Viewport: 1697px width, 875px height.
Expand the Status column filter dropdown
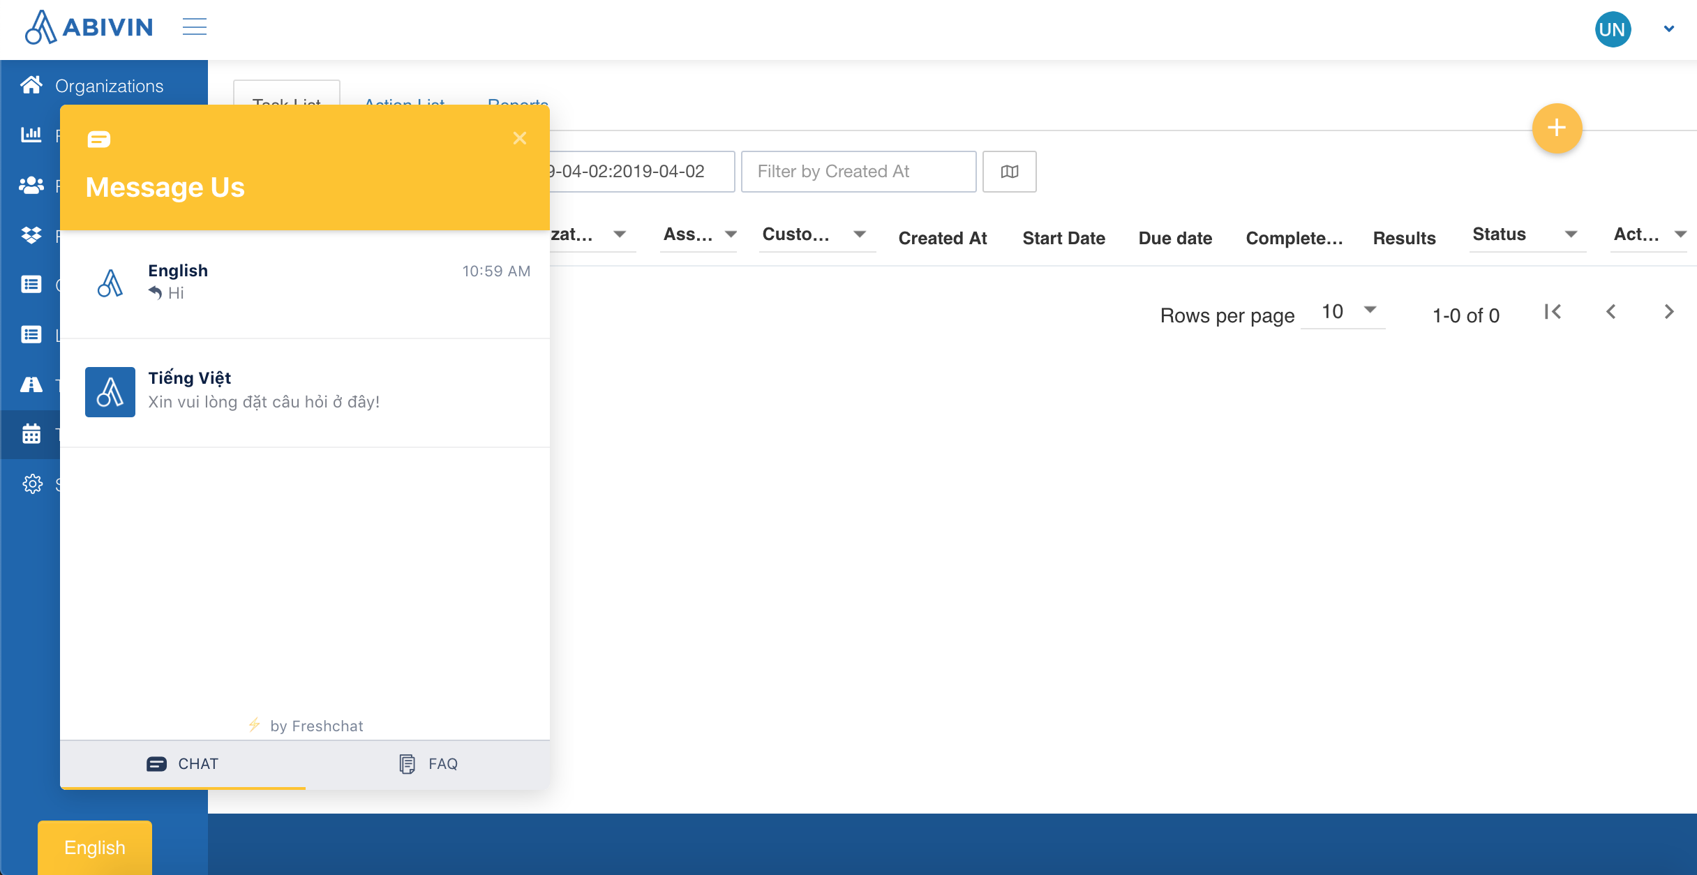(x=1571, y=234)
